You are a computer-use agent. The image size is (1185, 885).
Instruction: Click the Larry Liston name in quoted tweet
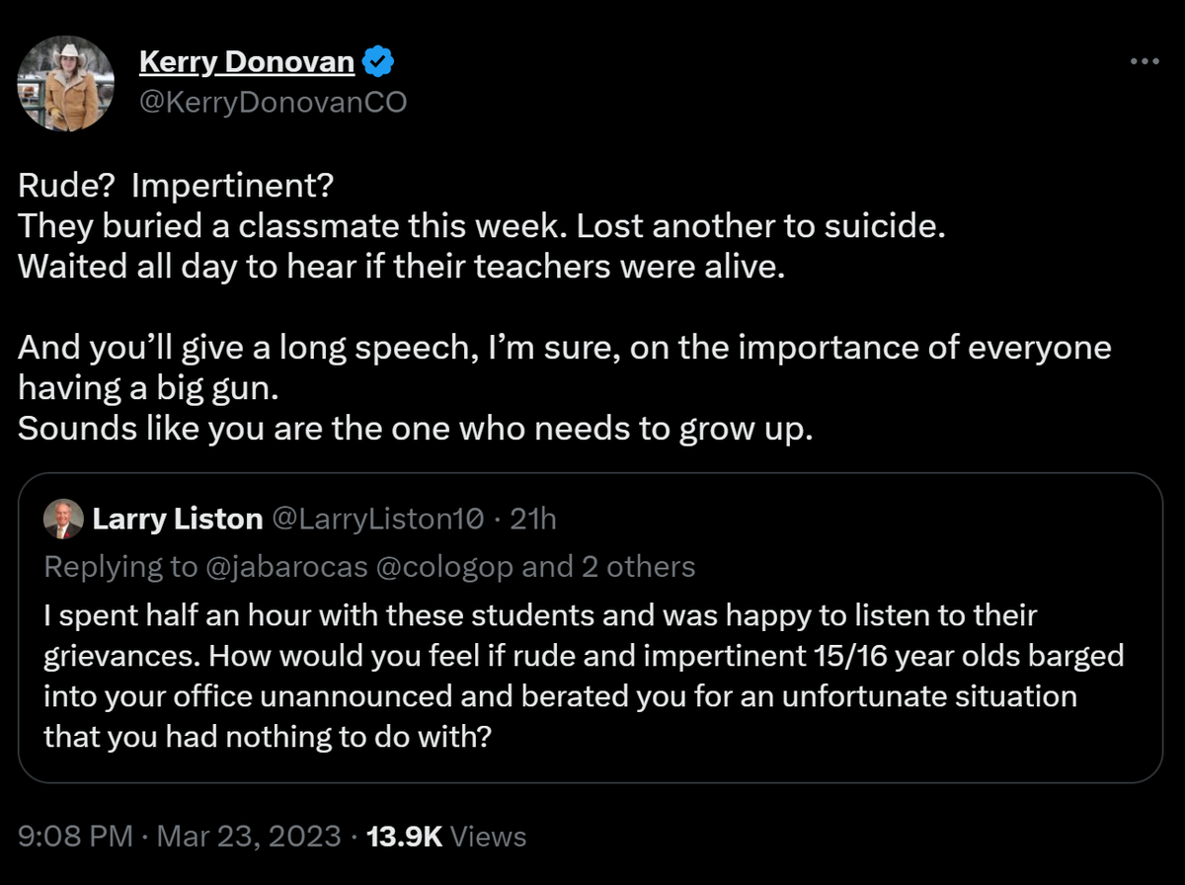177,519
